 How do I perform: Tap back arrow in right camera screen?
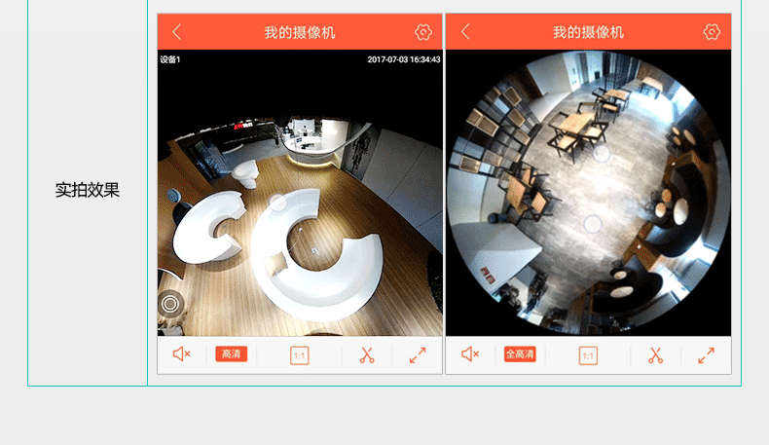tap(465, 32)
